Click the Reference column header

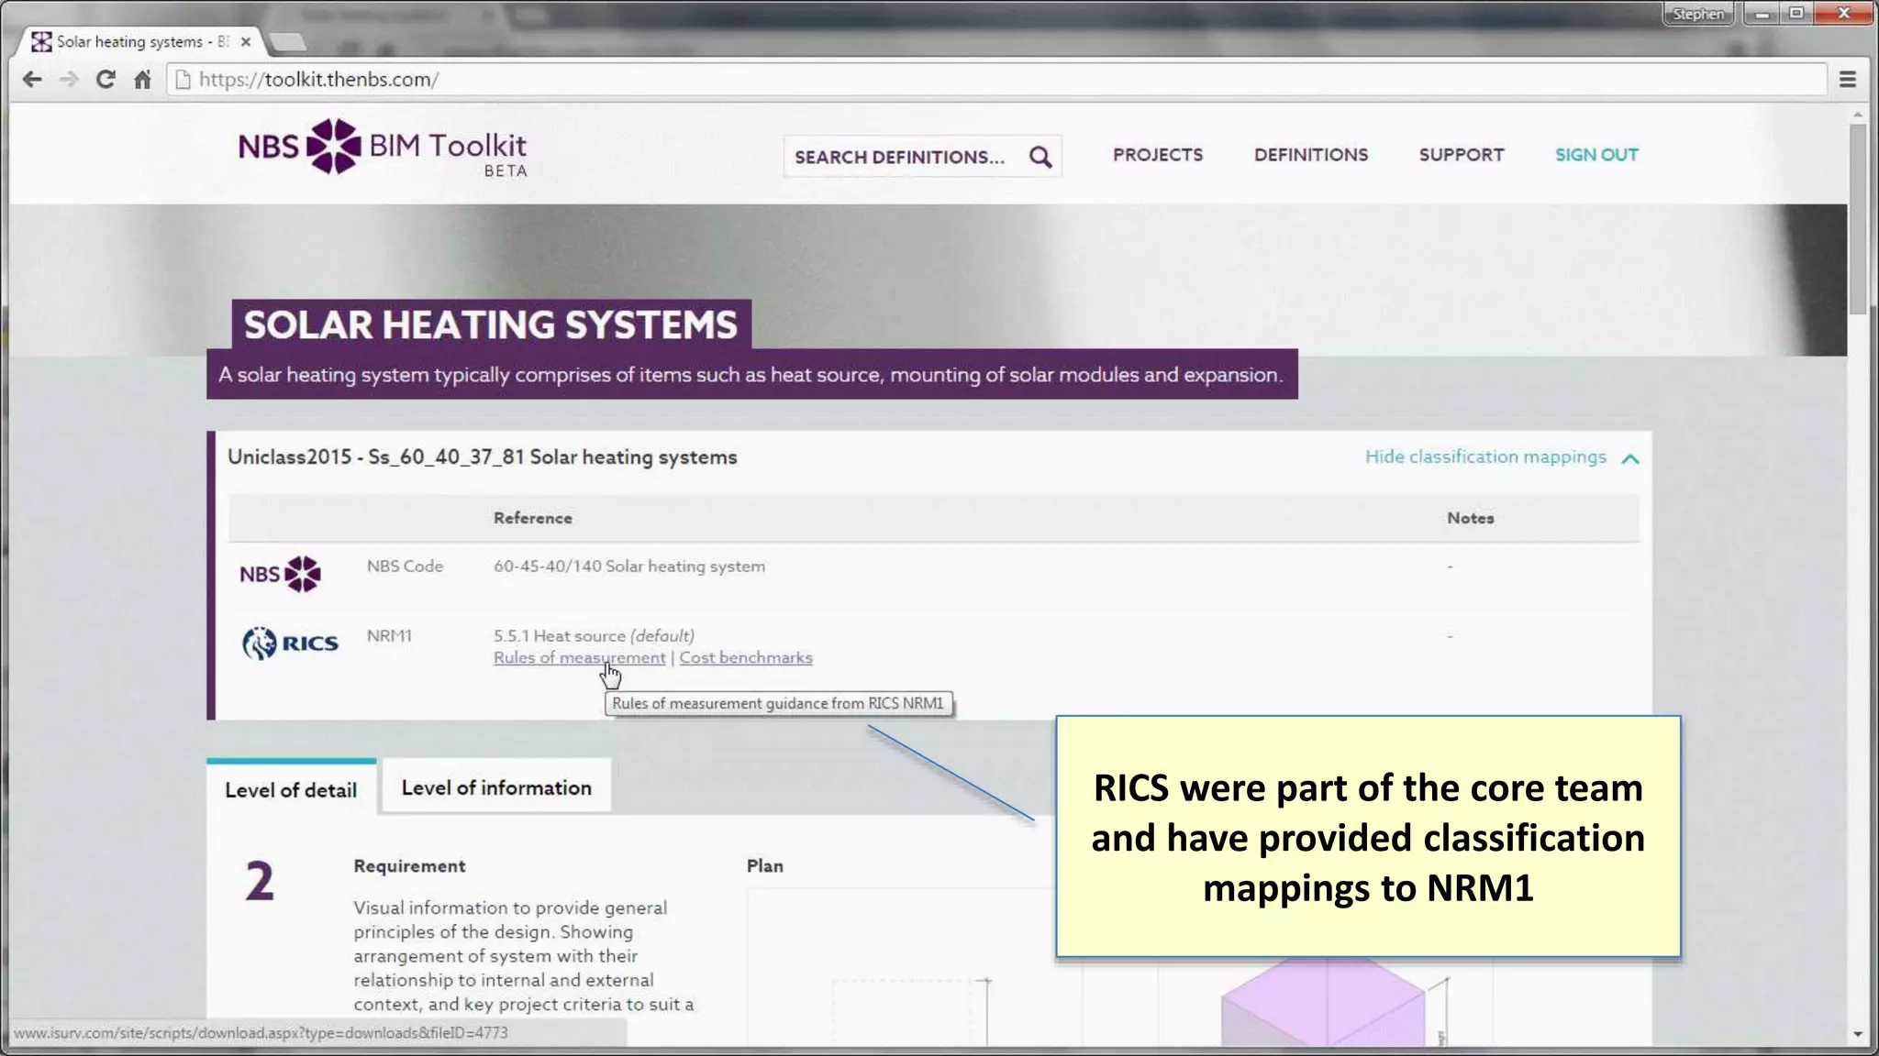coord(533,518)
